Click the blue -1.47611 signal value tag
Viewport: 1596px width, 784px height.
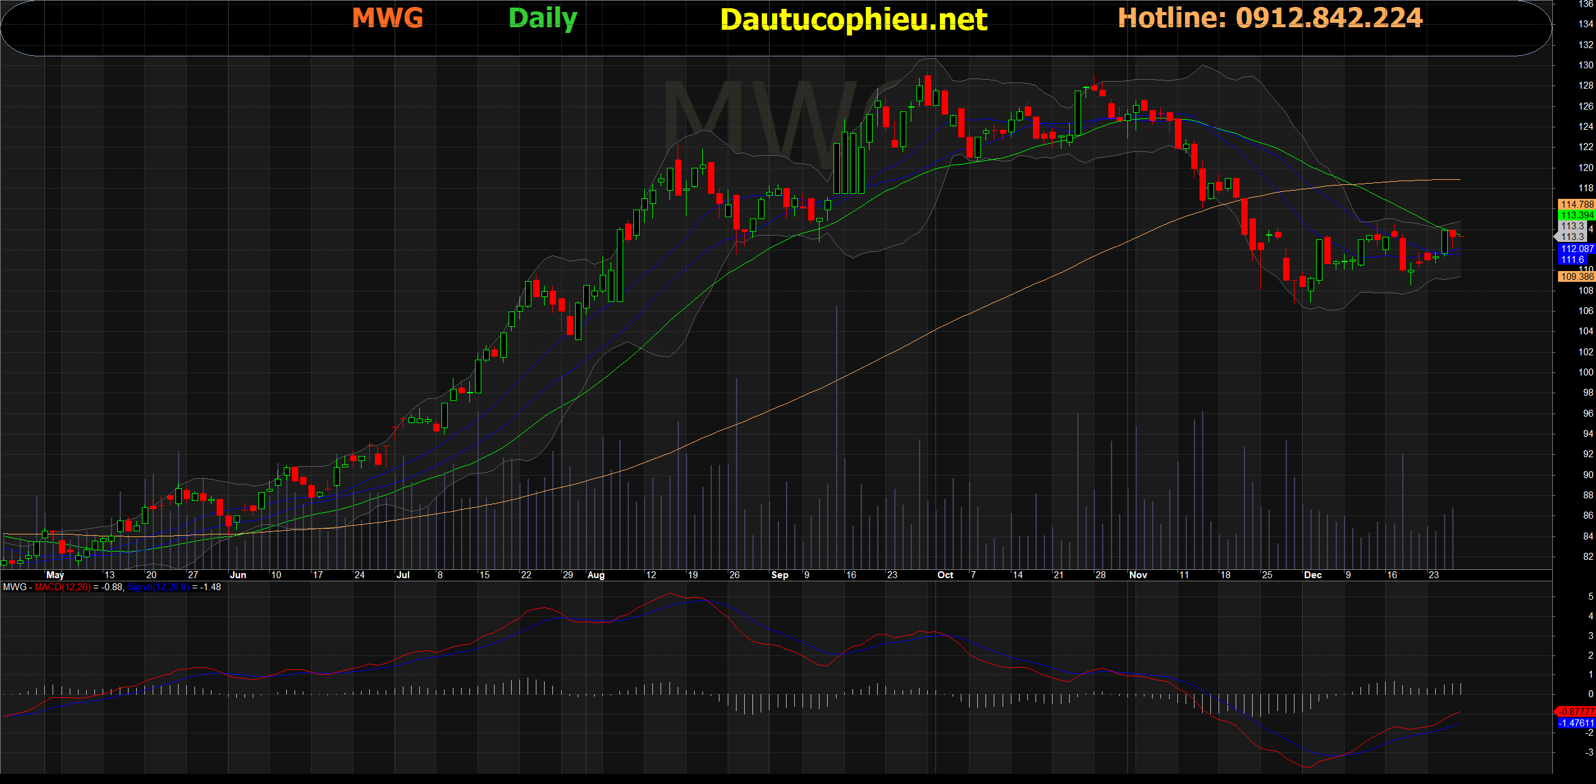[1576, 723]
